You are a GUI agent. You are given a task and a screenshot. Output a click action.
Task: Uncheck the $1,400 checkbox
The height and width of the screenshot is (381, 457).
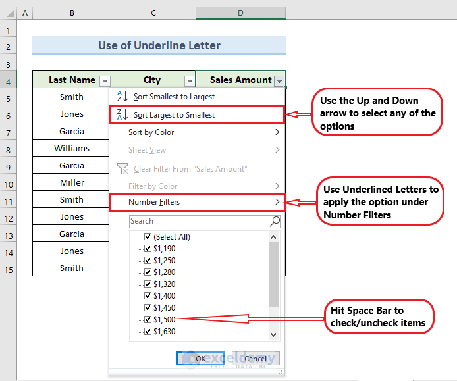click(148, 295)
